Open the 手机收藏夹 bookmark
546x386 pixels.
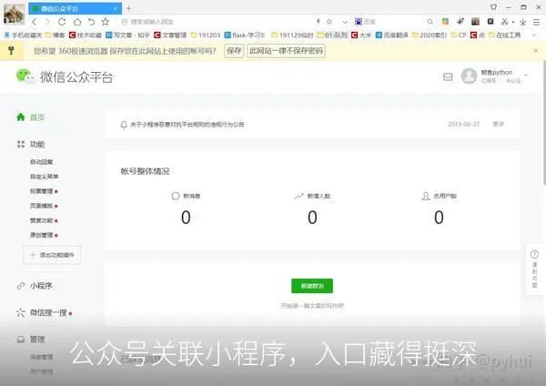tap(23, 36)
